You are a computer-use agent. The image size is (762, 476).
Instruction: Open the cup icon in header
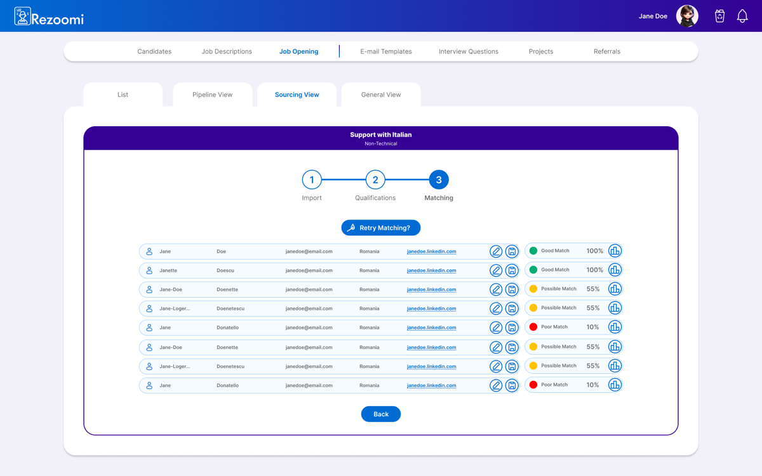pos(719,16)
